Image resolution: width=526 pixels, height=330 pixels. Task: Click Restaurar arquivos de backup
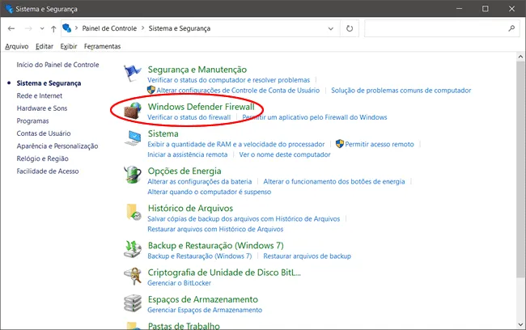308,256
